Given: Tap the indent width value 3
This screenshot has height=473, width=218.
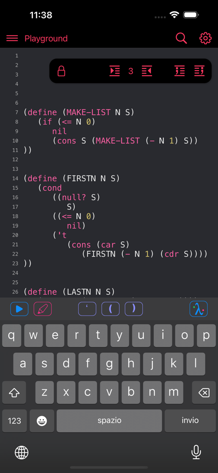Looking at the screenshot, I should [131, 71].
